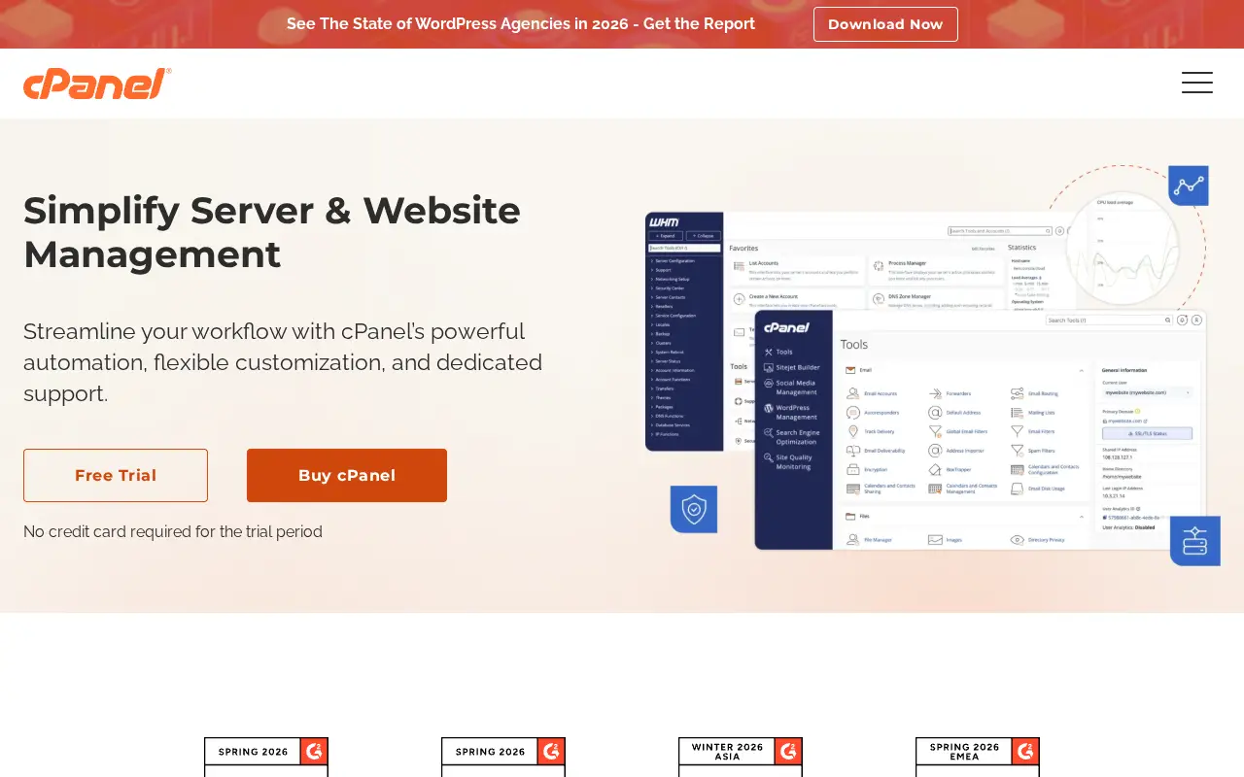
Task: Click the Track Delivery icon in the preview
Action: tap(852, 431)
